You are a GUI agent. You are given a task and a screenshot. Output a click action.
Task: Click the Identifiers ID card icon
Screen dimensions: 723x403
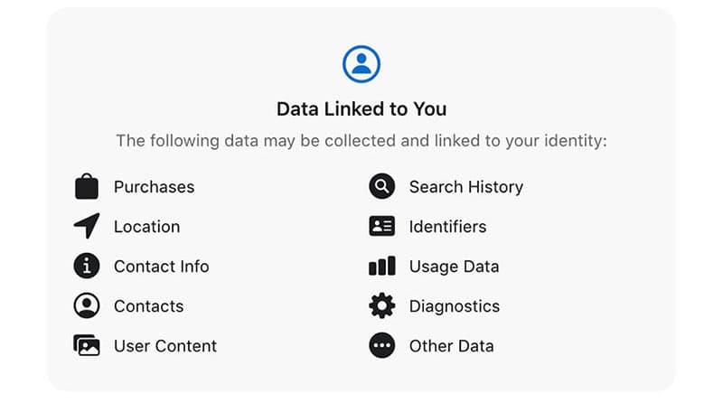382,227
